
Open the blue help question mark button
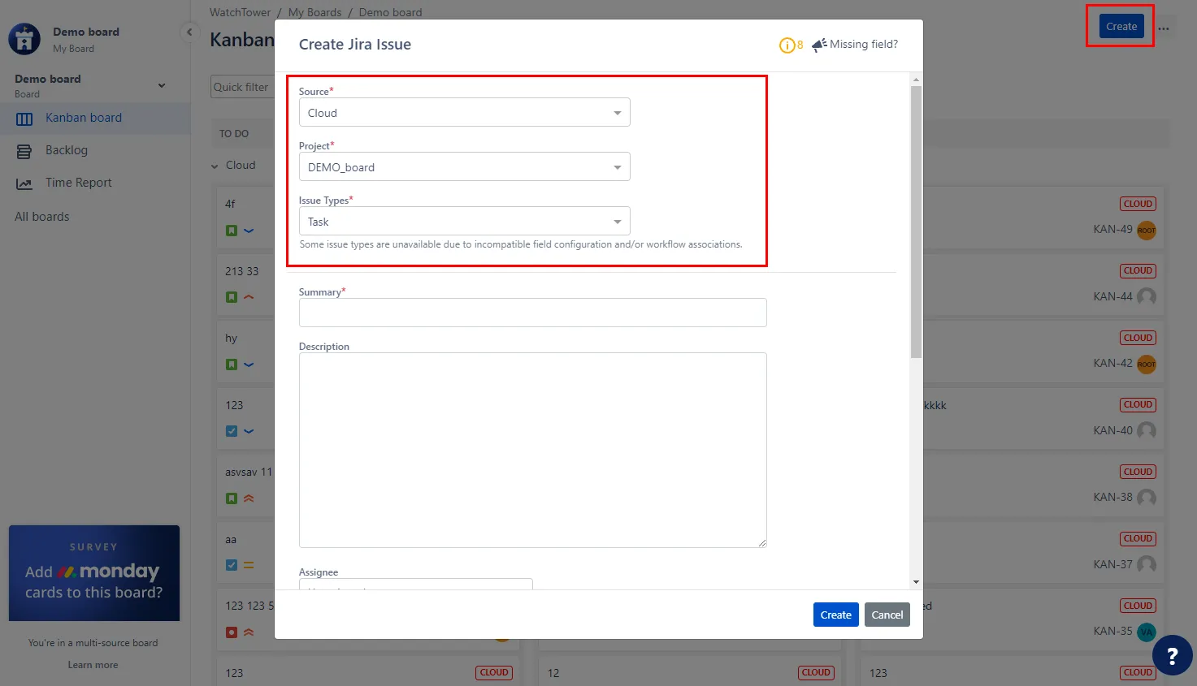pos(1172,656)
